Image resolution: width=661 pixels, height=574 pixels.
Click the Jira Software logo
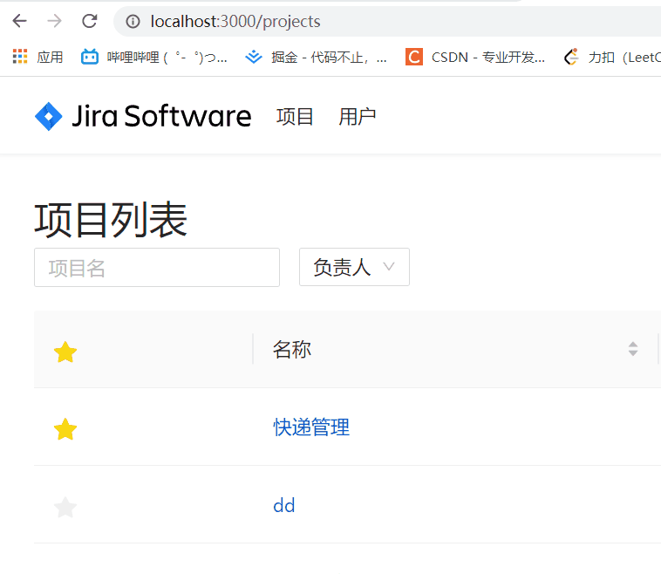143,116
